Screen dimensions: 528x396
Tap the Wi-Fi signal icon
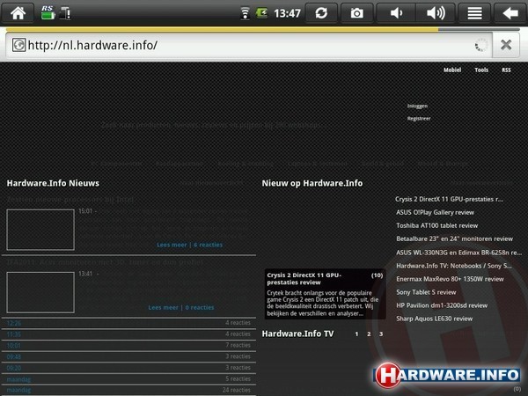tap(246, 13)
